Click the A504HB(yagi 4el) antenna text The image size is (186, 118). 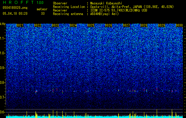[104, 14]
